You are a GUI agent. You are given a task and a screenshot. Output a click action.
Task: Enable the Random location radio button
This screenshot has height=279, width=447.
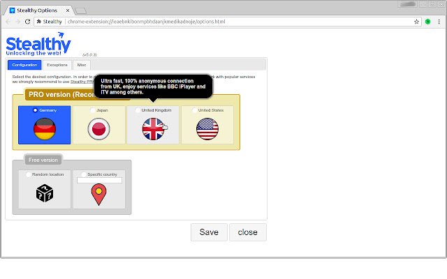click(x=28, y=174)
